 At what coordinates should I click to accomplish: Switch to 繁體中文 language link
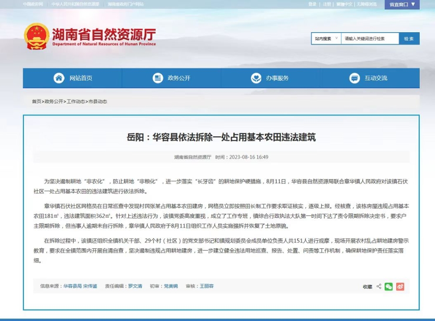pos(344,4)
